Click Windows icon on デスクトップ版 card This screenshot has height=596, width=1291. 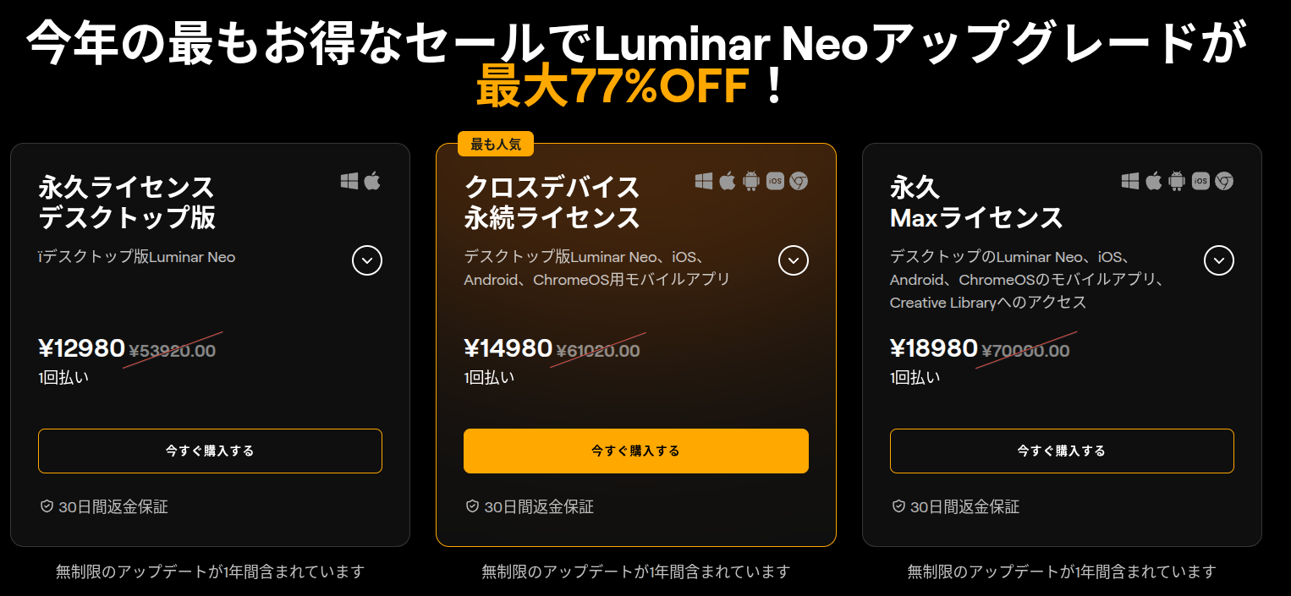tap(349, 181)
